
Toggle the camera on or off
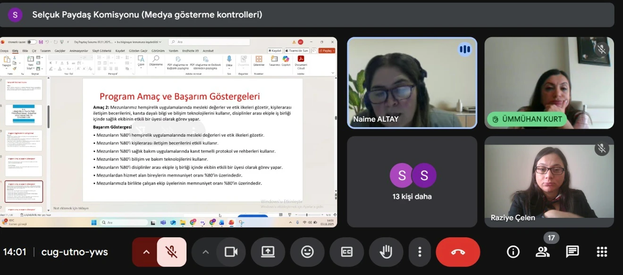[x=231, y=252]
